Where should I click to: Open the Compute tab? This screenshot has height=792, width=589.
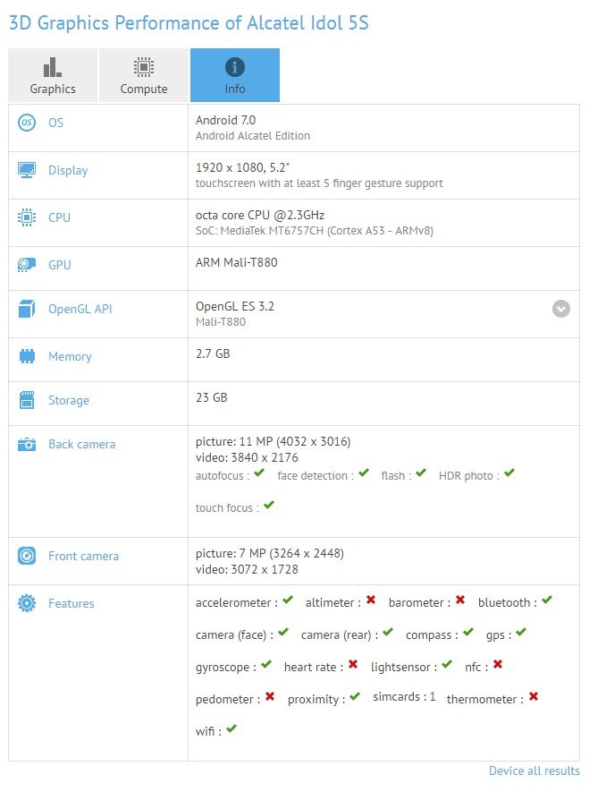(144, 75)
